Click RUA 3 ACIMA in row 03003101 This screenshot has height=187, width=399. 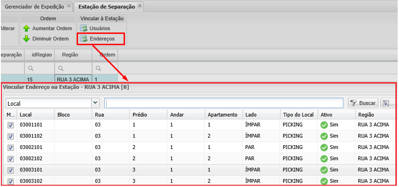tap(373, 170)
